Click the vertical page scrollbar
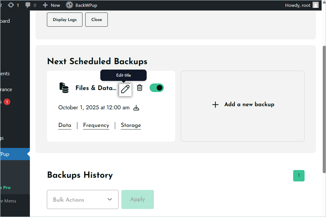This screenshot has height=217, width=326. tap(323, 109)
